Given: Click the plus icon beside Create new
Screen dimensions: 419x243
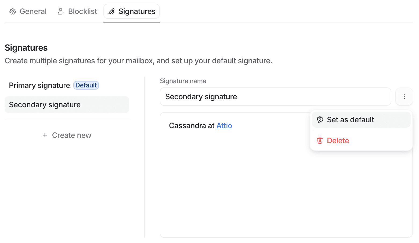Looking at the screenshot, I should point(45,135).
